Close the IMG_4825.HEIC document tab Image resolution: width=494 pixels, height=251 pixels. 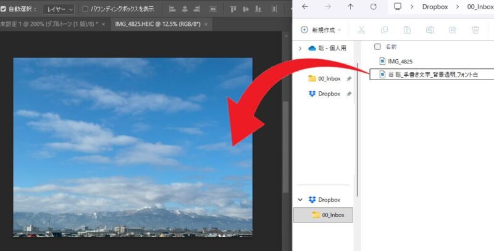coord(206,24)
